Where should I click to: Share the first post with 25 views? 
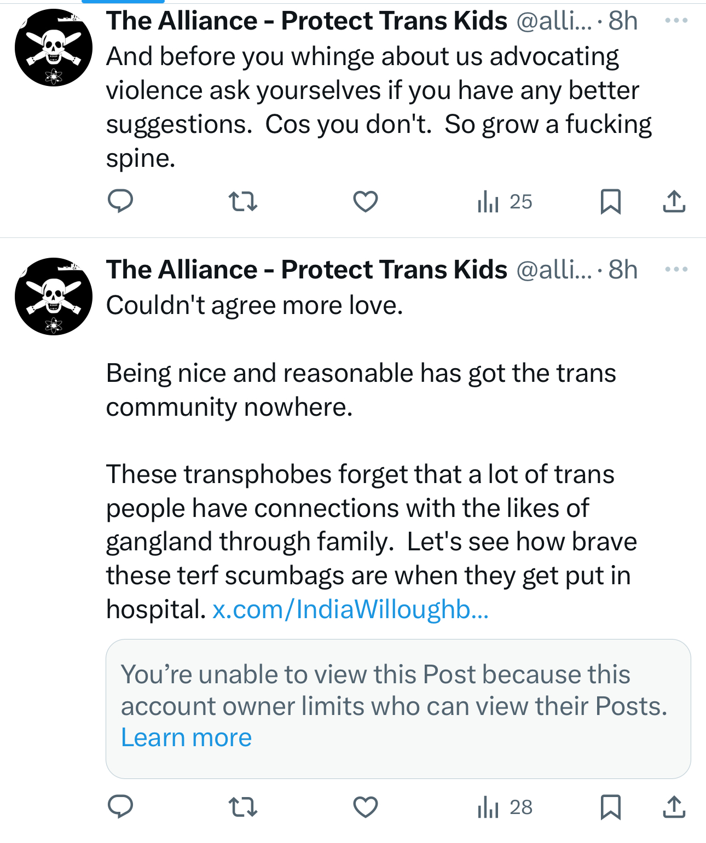[674, 201]
